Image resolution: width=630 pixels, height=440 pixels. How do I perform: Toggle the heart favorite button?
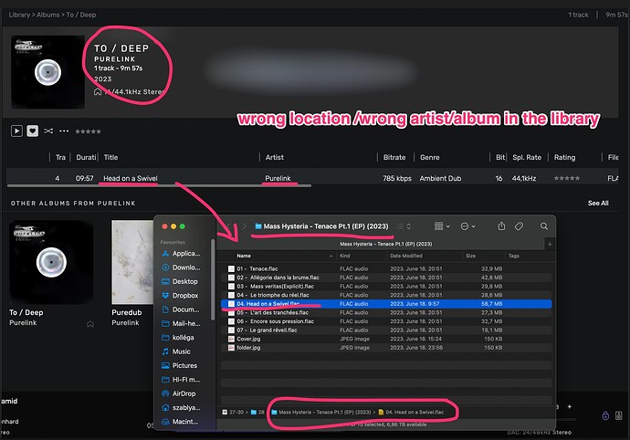click(x=33, y=131)
